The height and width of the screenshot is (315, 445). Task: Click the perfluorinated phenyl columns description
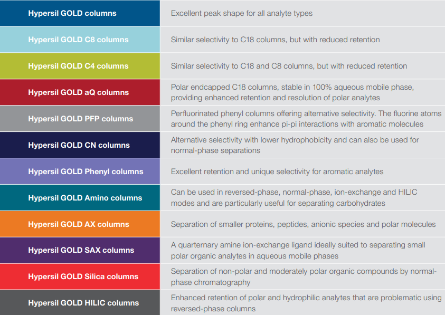click(306, 119)
